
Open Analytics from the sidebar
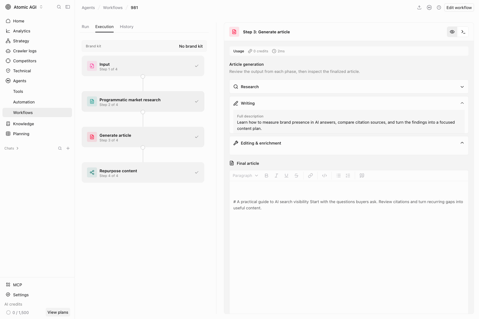37,31
